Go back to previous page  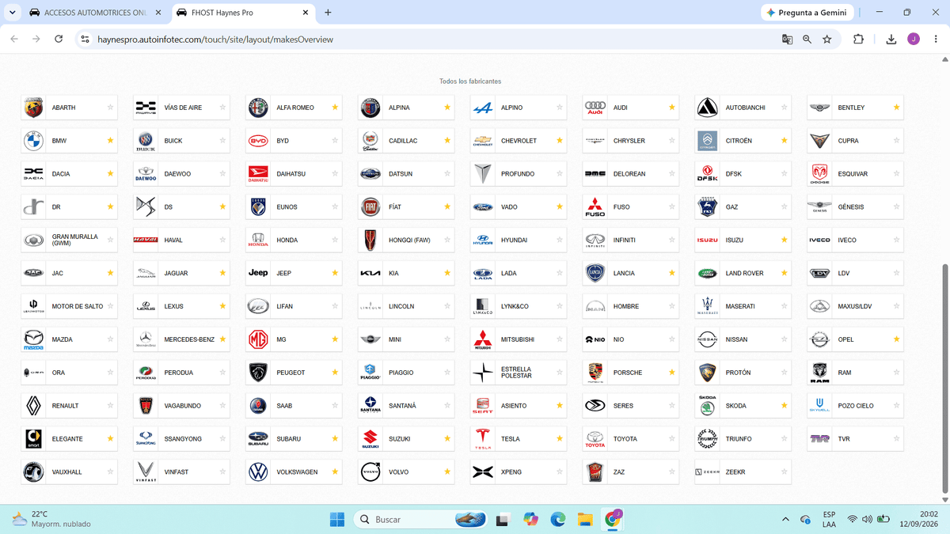(x=13, y=39)
